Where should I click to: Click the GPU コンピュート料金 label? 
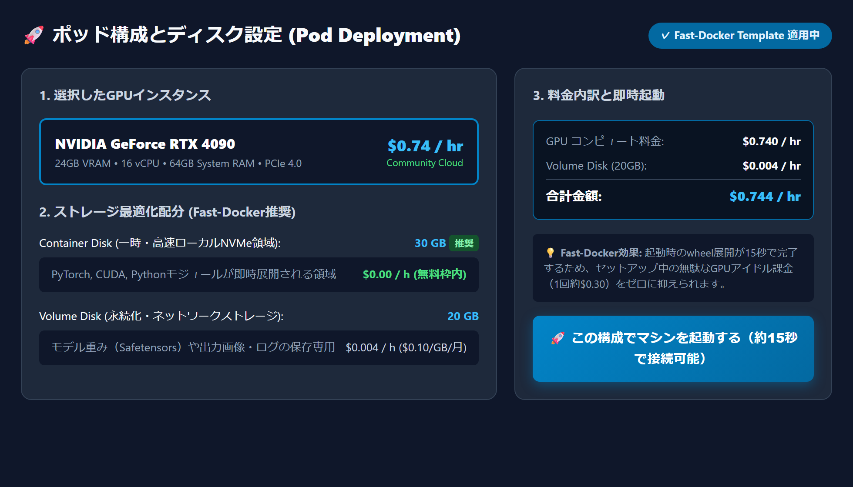coord(605,141)
